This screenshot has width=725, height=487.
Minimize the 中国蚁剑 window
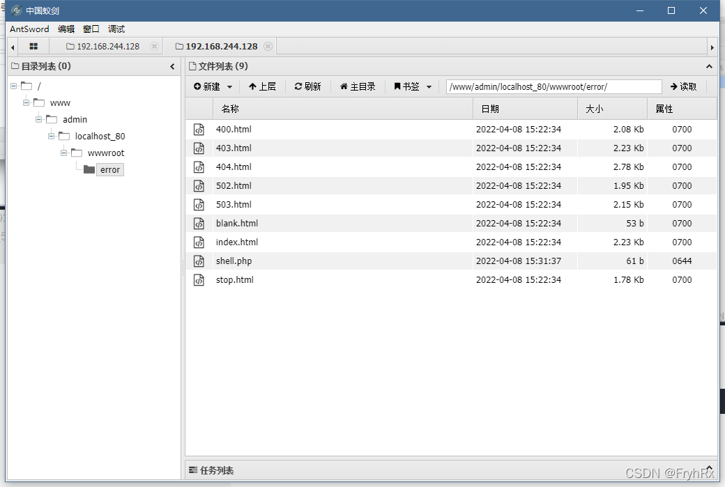(x=640, y=10)
